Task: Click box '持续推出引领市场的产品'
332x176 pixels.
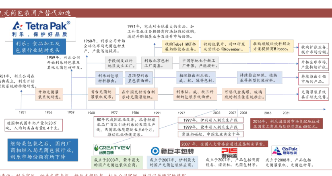Action: coord(313,79)
